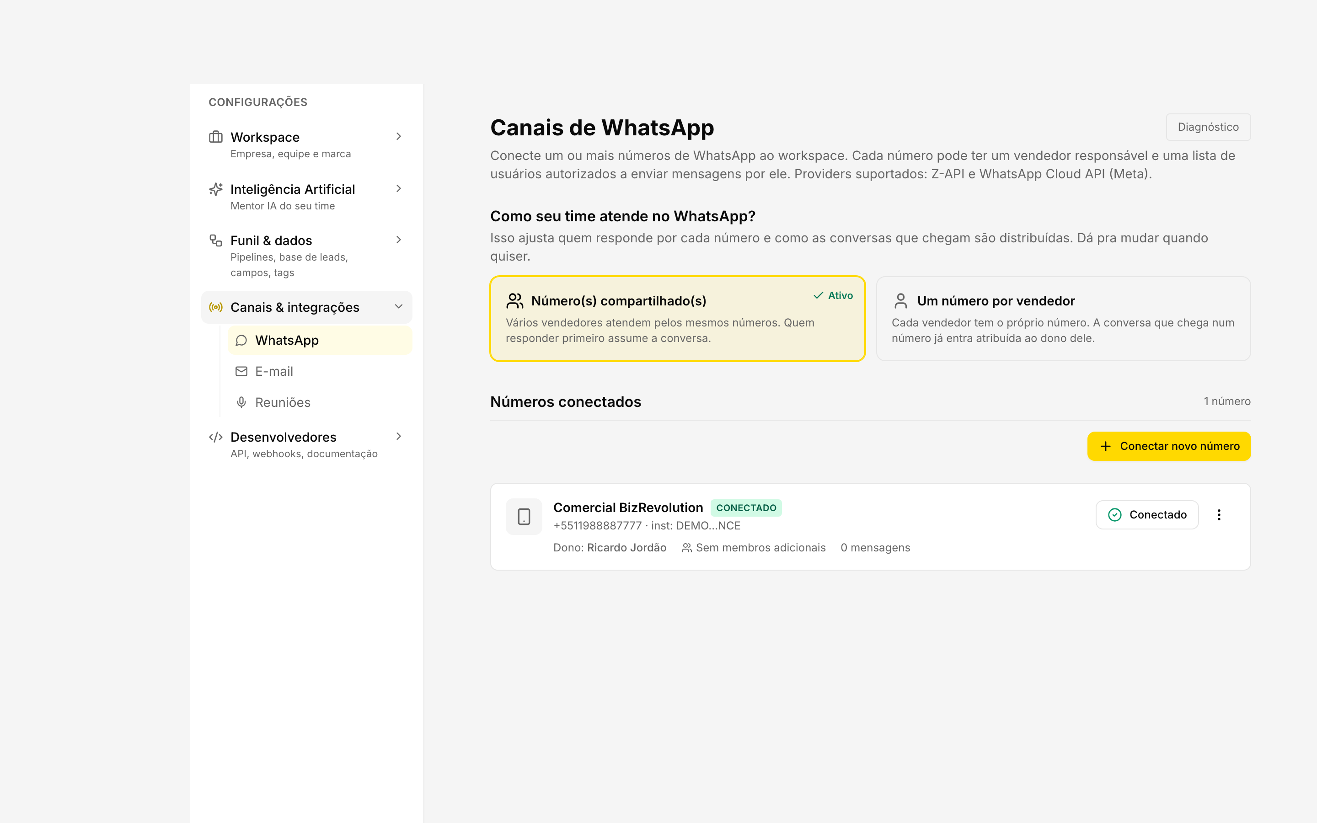Go to the E-mail submenu item
1317x823 pixels.
pos(320,371)
